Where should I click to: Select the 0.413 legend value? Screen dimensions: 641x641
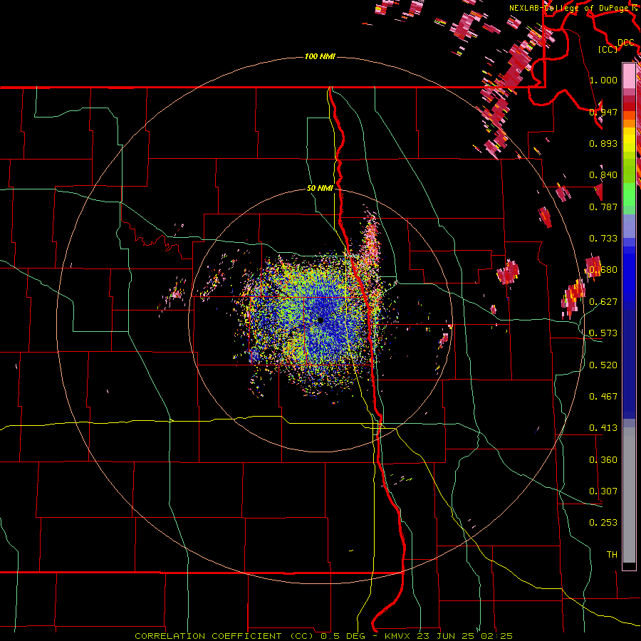click(x=603, y=428)
